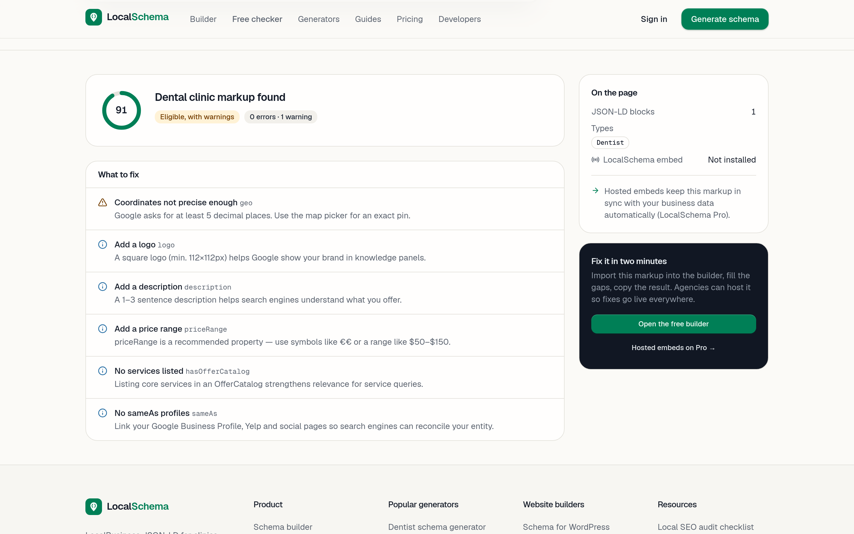Click the Dentist type chip
The image size is (854, 534).
(x=610, y=143)
